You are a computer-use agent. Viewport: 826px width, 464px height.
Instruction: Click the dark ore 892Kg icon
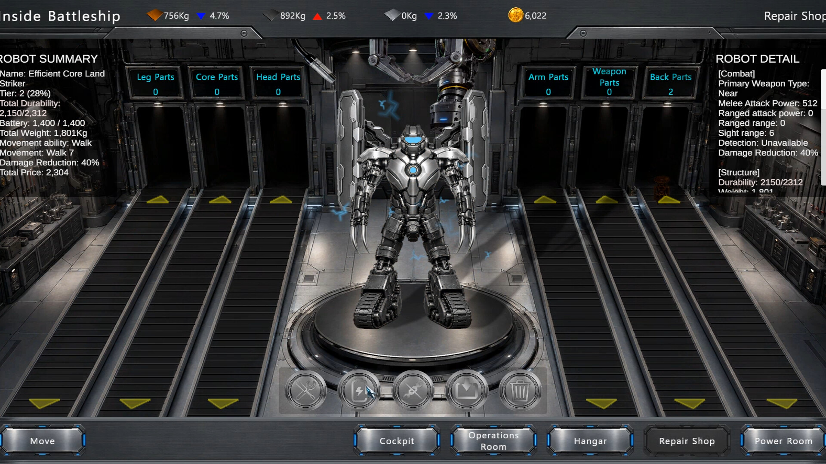(x=271, y=15)
